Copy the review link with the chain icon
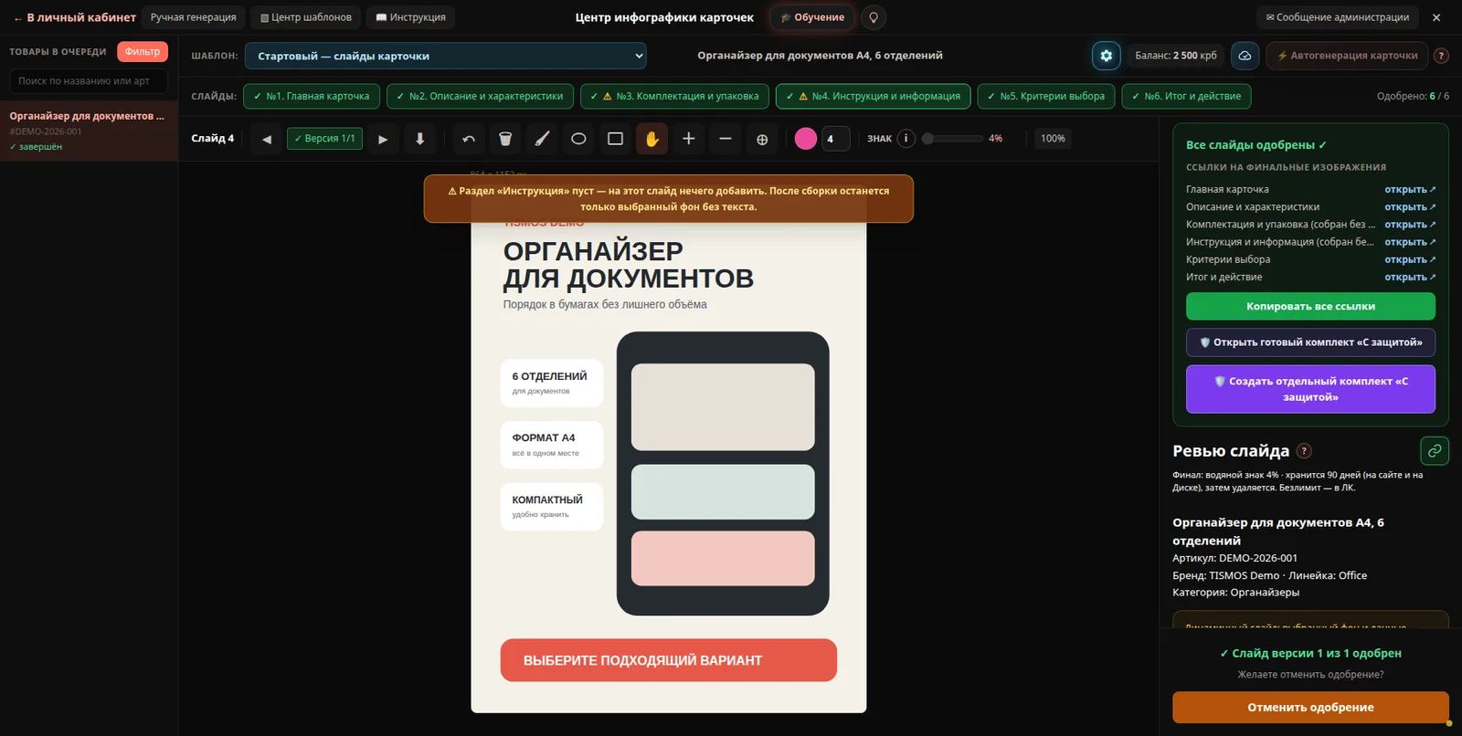1462x736 pixels. coord(1435,450)
